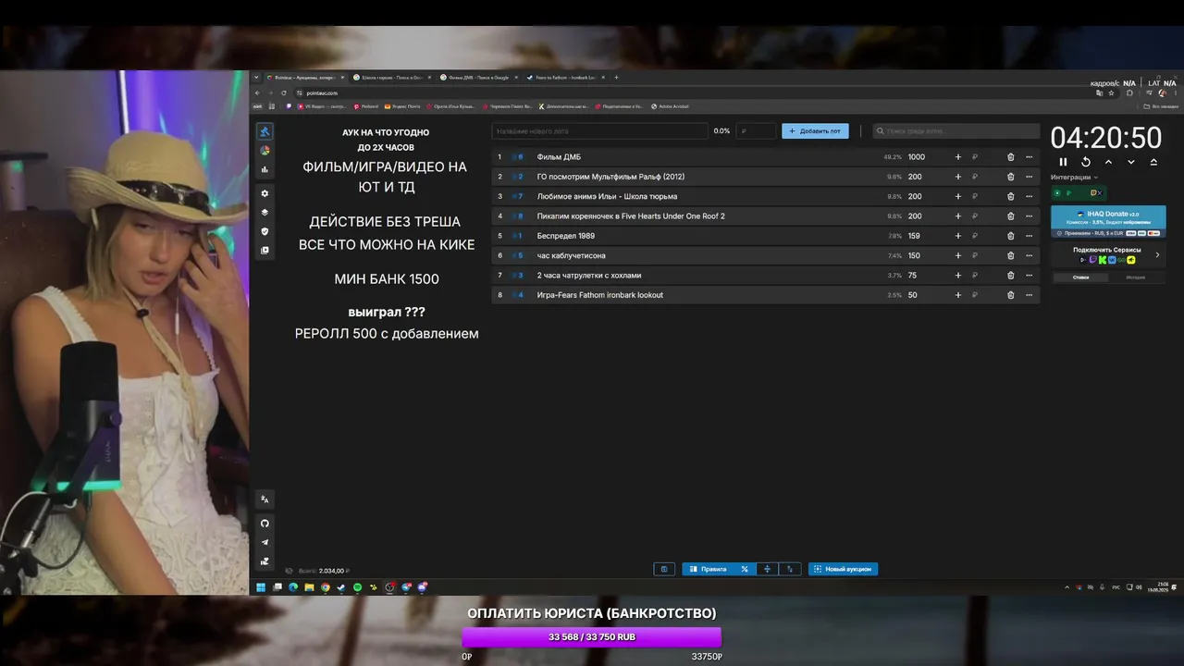This screenshot has height=666, width=1184.
Task: Toggle the layout panel button at bottom
Action: [x=663, y=569]
